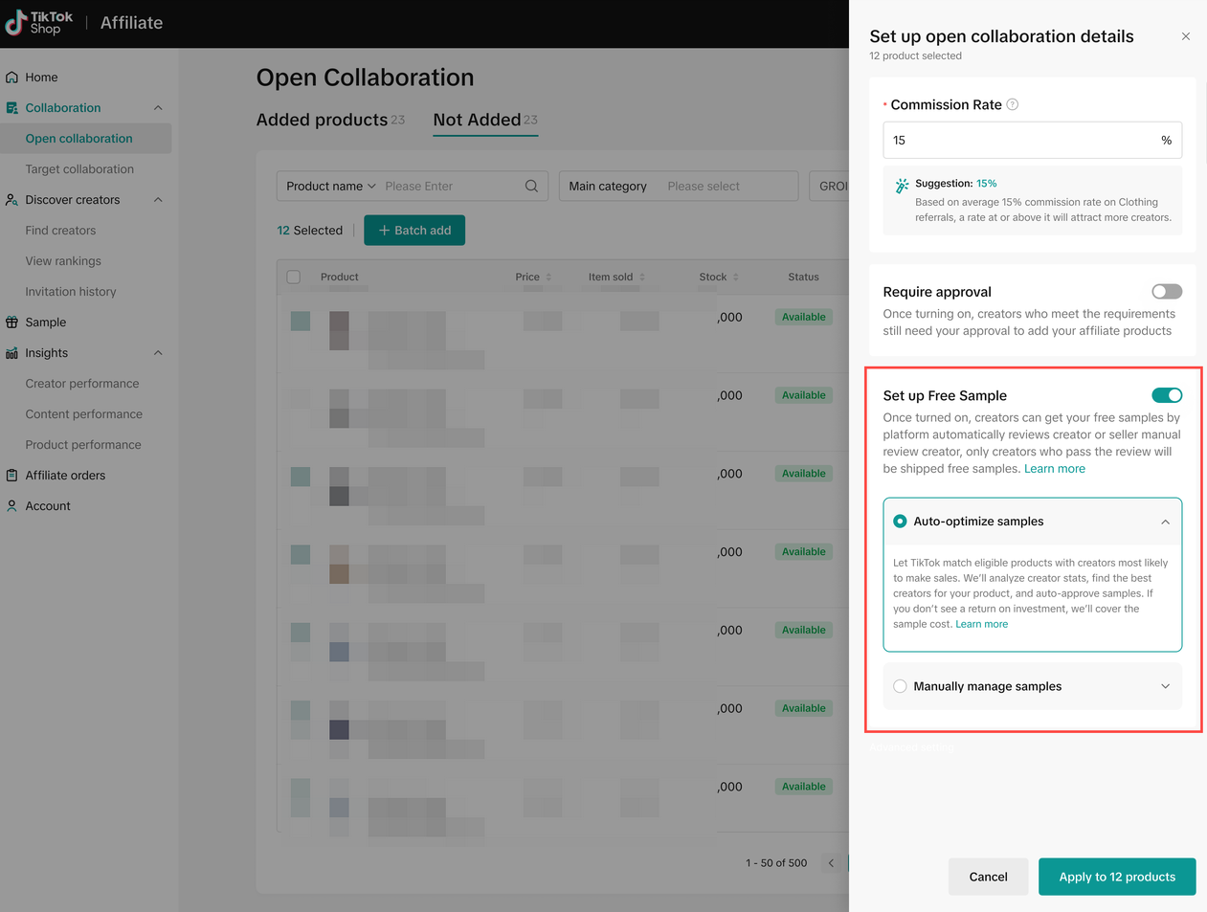
Task: Click the Sample gift box icon
Action: tap(12, 323)
